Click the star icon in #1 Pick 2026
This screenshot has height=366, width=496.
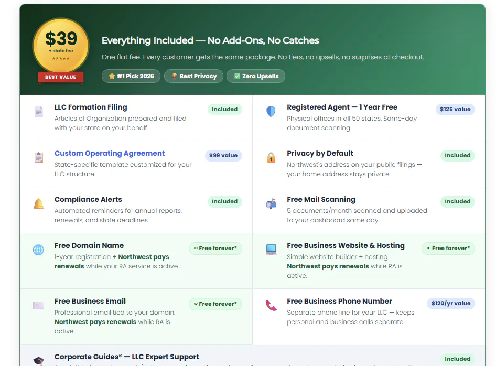(112, 76)
